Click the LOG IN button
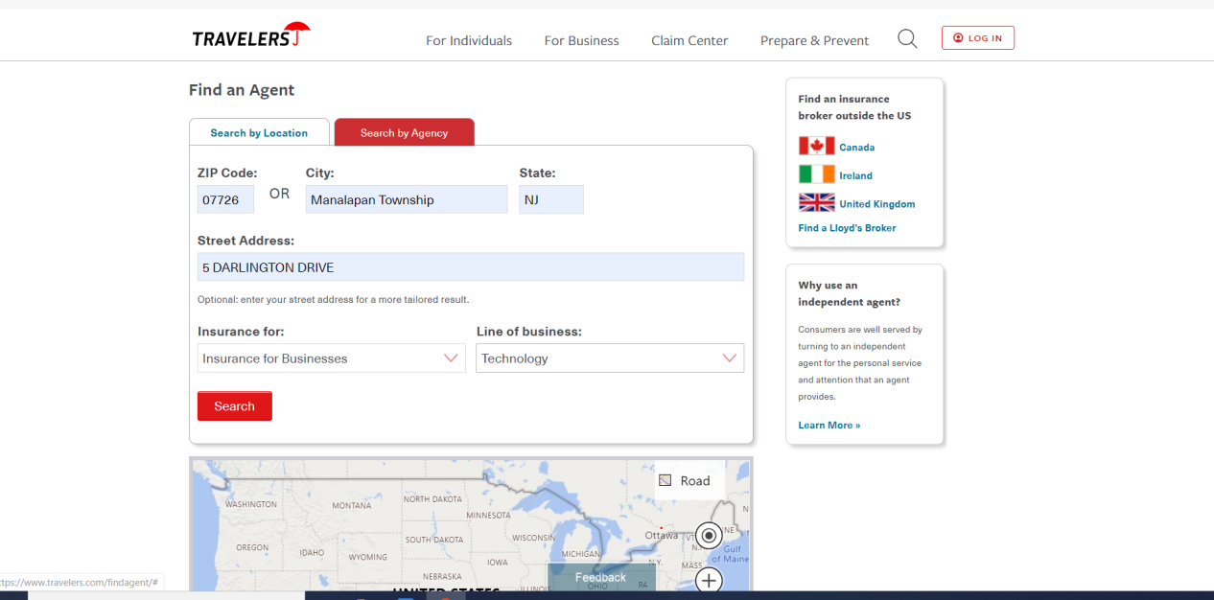 978,37
